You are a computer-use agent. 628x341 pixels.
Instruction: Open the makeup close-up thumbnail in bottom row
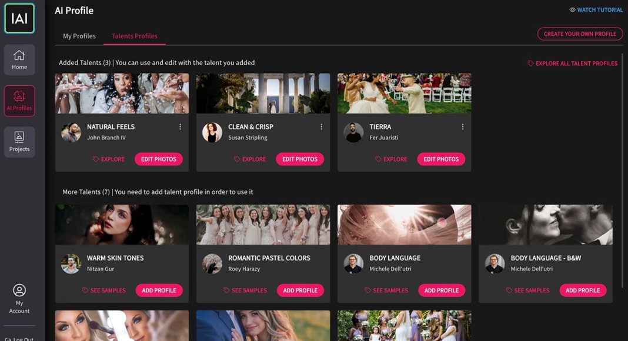pos(122,326)
